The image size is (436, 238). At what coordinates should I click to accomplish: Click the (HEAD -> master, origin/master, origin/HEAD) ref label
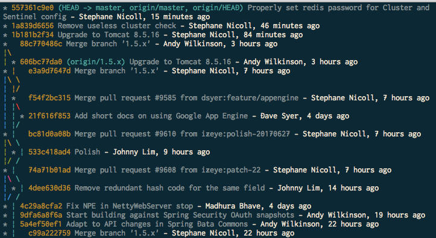click(x=150, y=8)
